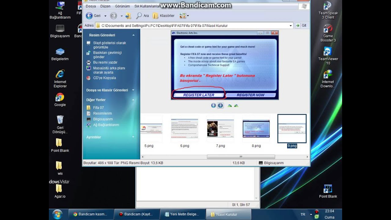Open Bilgisayarım desktop icon
The width and height of the screenshot is (391, 220).
tap(60, 31)
